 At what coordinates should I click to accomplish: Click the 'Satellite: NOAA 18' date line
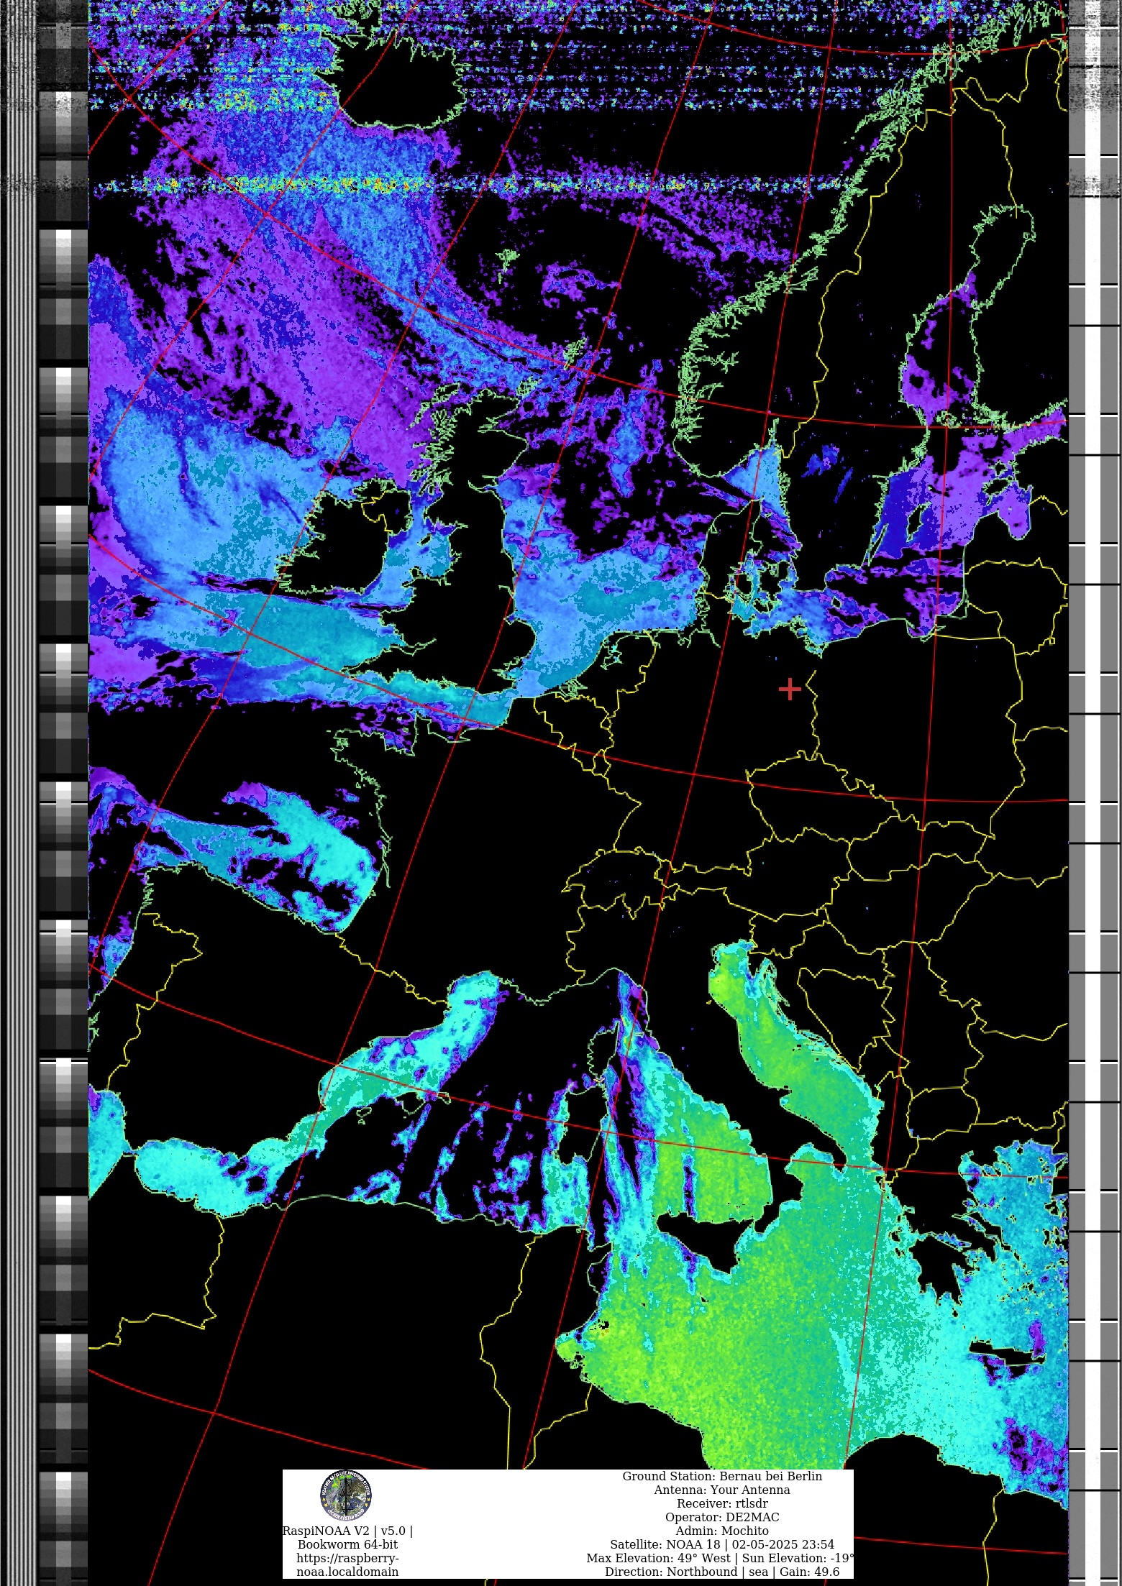click(722, 1544)
